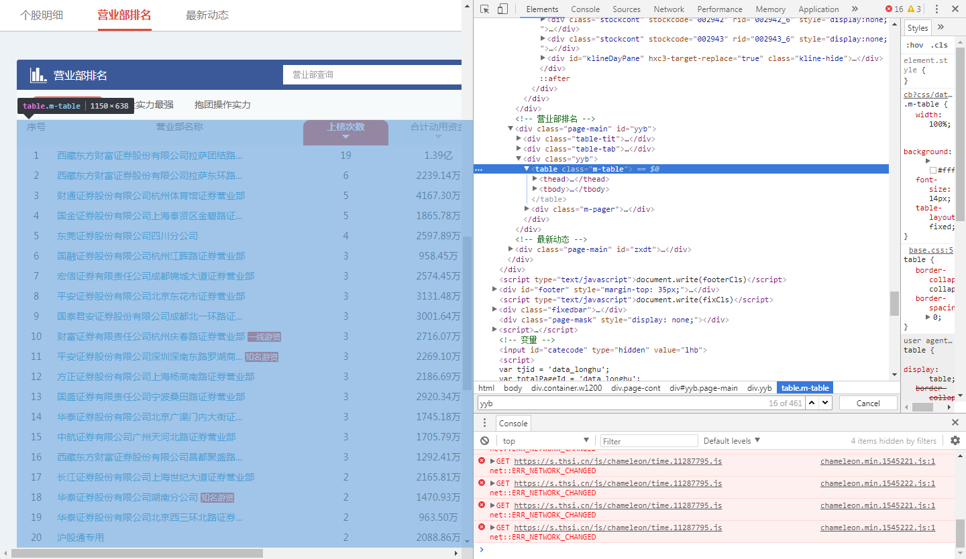Click the console Filter input
This screenshot has width=966, height=559.
click(x=649, y=440)
